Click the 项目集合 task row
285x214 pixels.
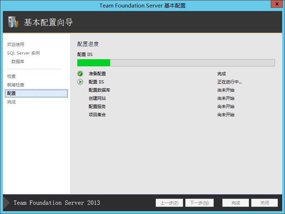point(97,114)
